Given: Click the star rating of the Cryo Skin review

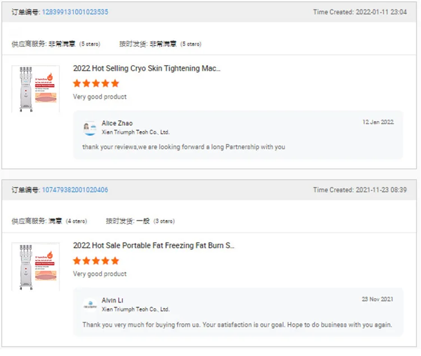Looking at the screenshot, I should point(96,83).
